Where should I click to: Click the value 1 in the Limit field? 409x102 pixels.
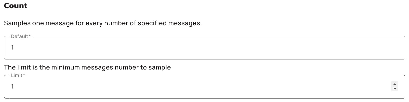click(x=12, y=86)
